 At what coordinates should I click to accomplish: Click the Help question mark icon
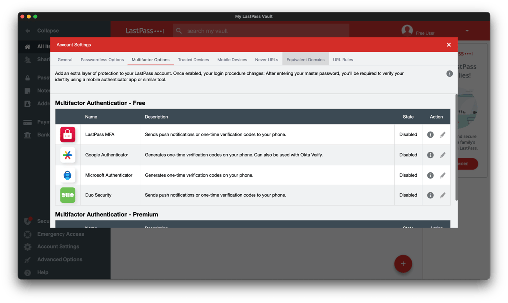tap(28, 273)
